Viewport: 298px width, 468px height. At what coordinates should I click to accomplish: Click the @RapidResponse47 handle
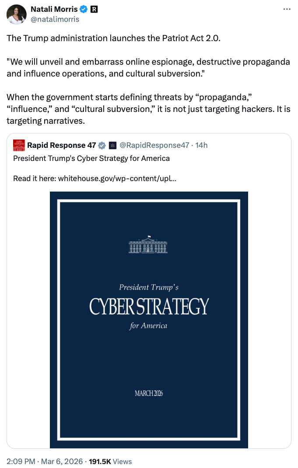coord(154,145)
